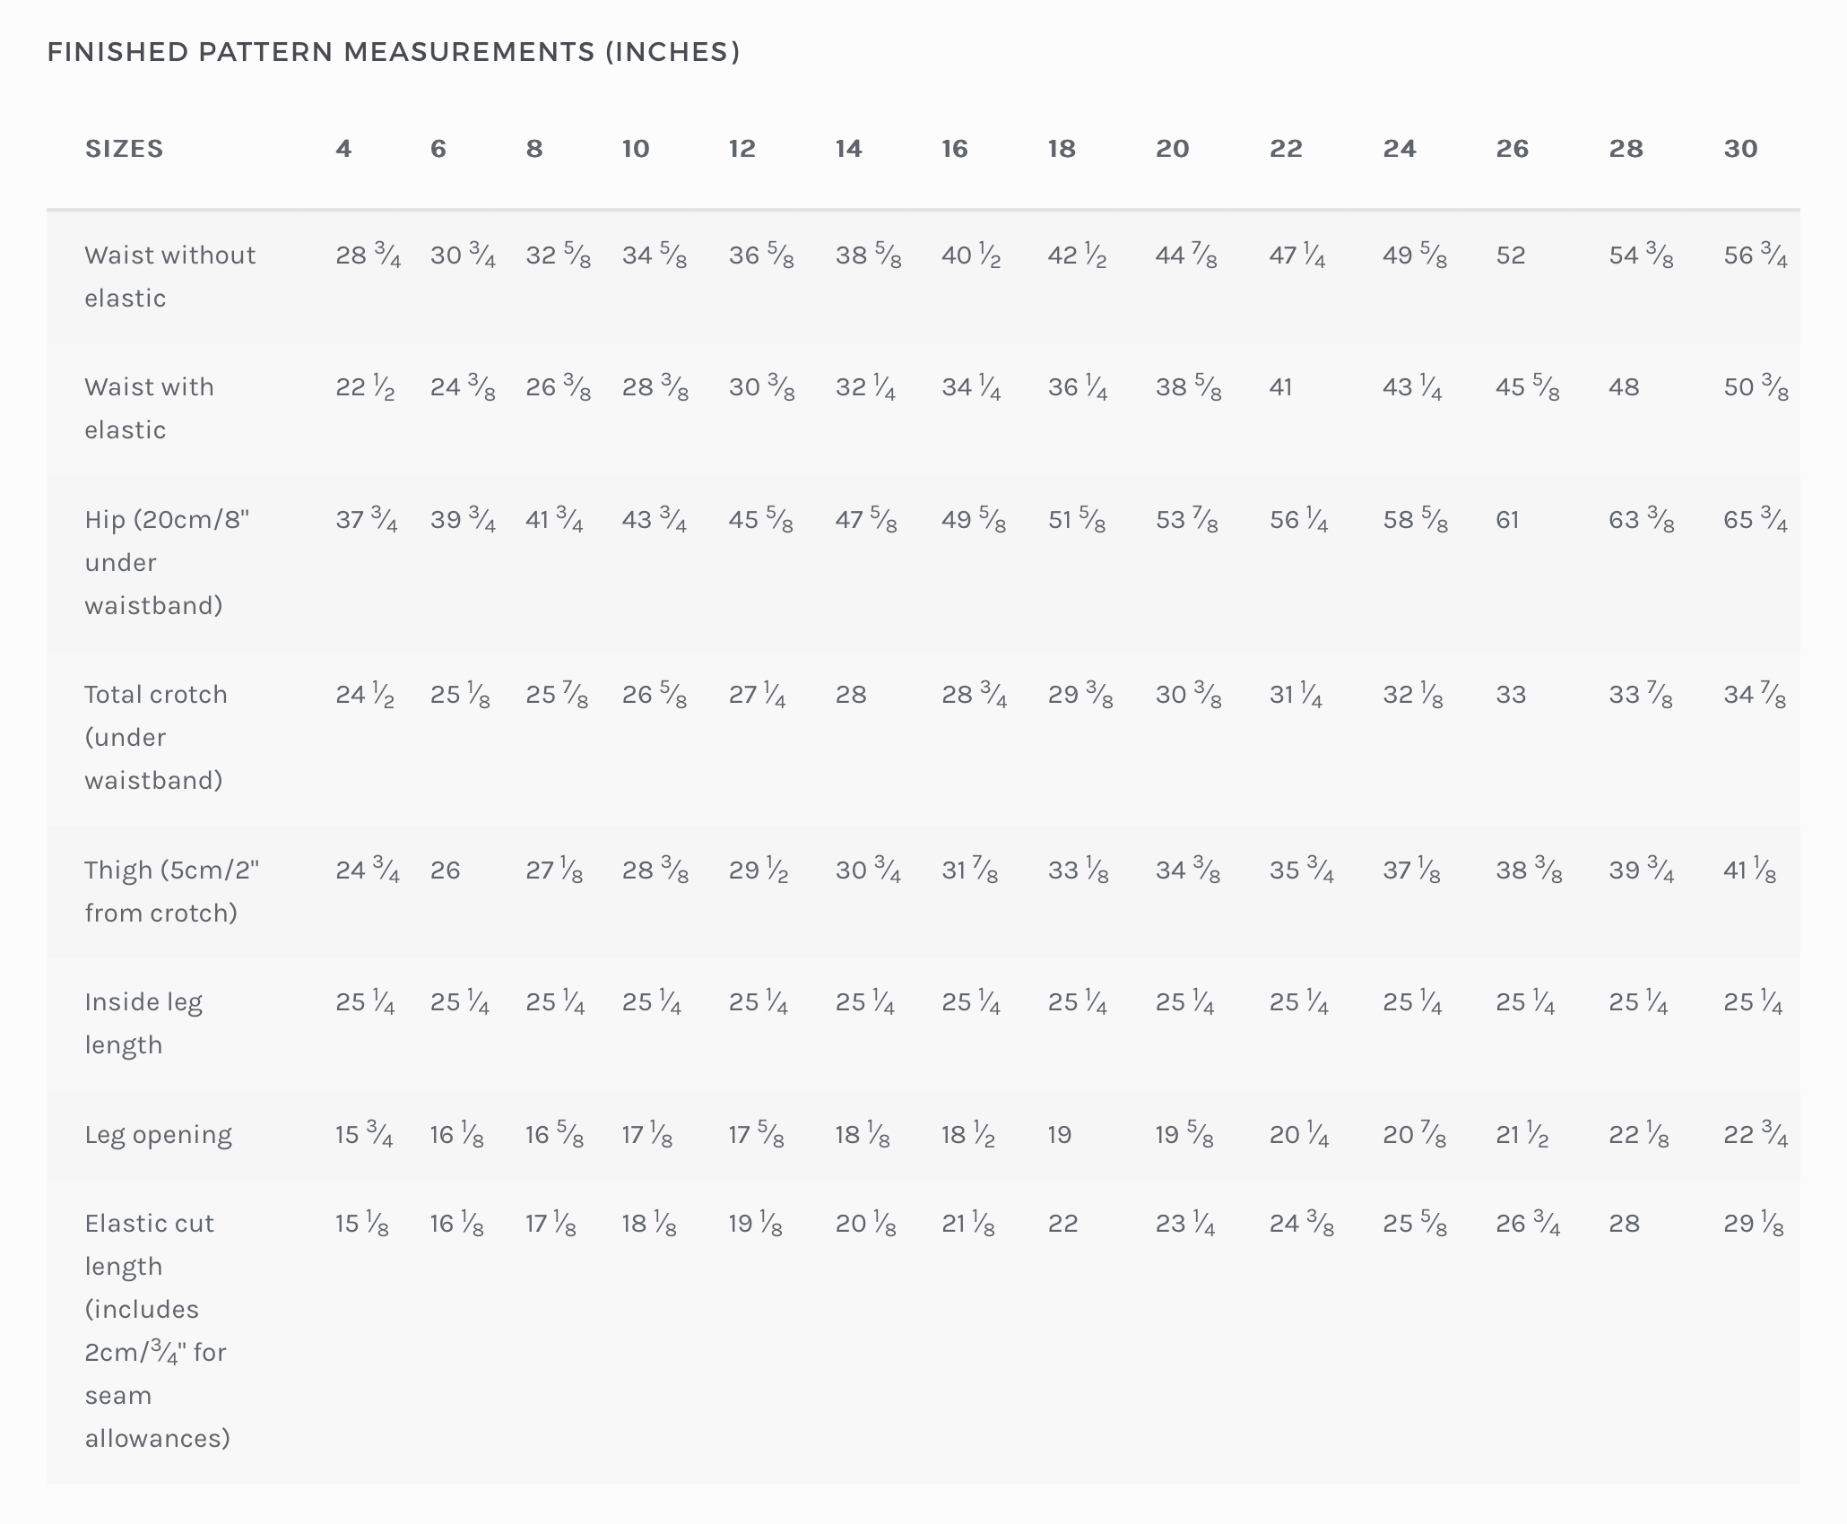This screenshot has width=1847, height=1524.
Task: Click the size 30 column header
Action: click(1740, 149)
